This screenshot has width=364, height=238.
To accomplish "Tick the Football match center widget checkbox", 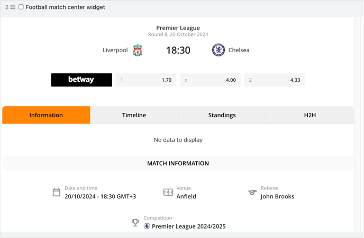I will (x=21, y=7).
